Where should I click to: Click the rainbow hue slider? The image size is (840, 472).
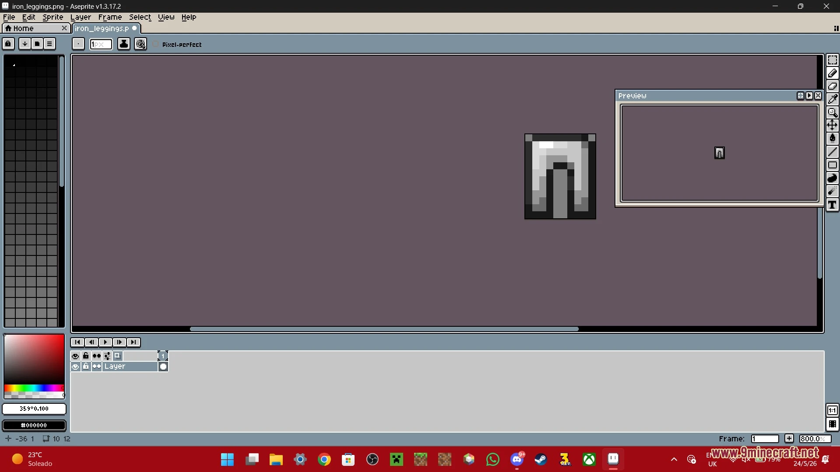[34, 388]
